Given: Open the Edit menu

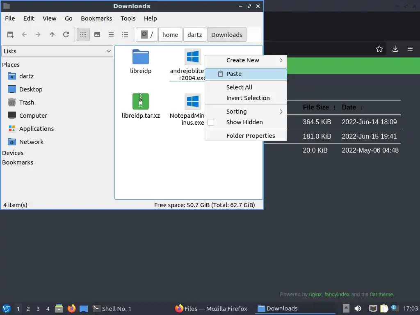Looking at the screenshot, I should (x=29, y=18).
